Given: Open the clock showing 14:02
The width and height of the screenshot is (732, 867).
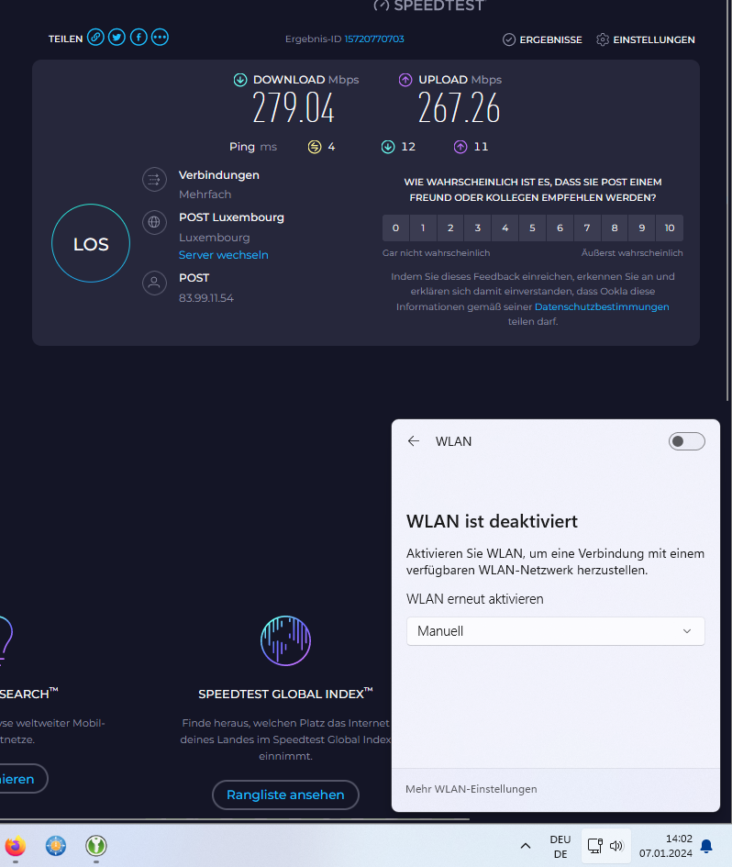Looking at the screenshot, I should pyautogui.click(x=666, y=846).
